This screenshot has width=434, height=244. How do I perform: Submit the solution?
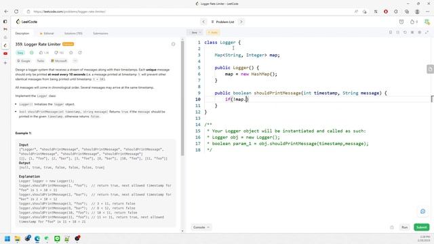click(422, 227)
